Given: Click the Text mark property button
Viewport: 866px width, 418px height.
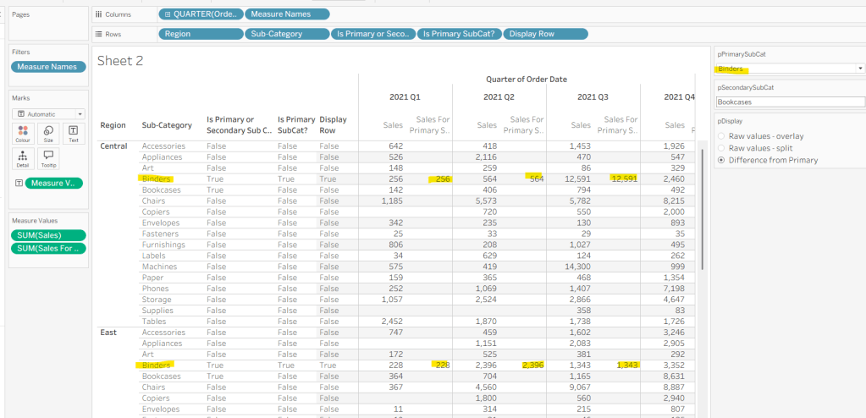Looking at the screenshot, I should coord(73,133).
